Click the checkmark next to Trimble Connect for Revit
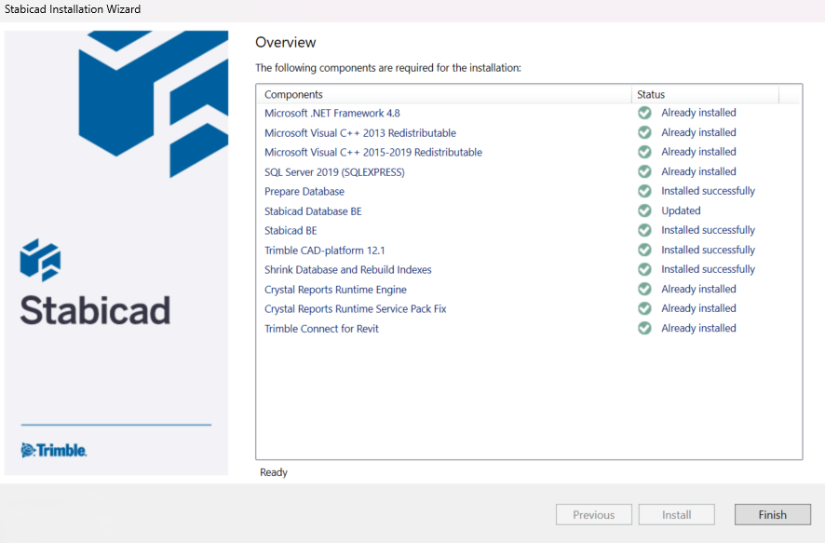825x543 pixels. [643, 327]
